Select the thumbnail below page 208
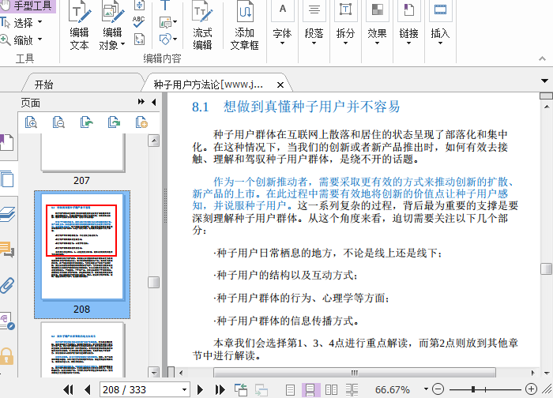Viewport: 553px width, 398px height. (x=83, y=350)
